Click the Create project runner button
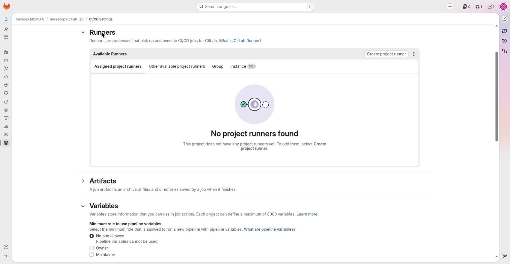 [x=386, y=54]
